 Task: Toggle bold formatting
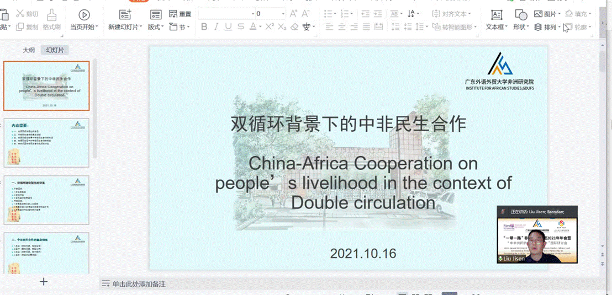[204, 26]
